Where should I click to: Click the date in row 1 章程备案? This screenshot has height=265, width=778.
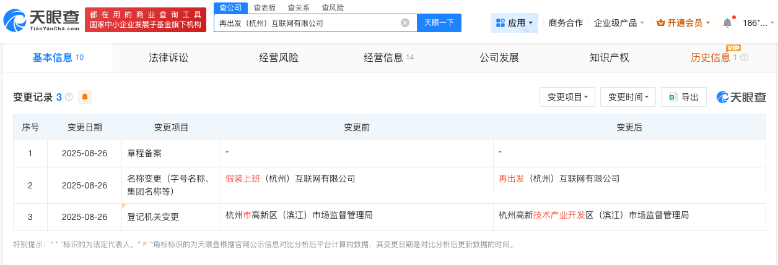[85, 153]
